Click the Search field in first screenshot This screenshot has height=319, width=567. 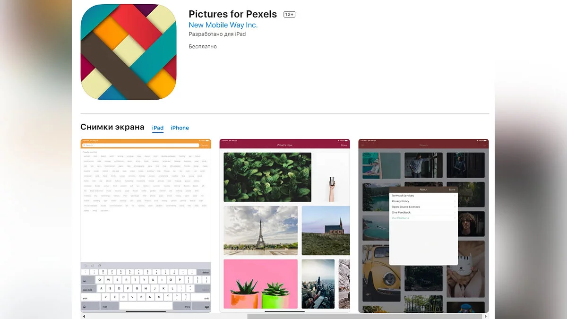click(x=141, y=146)
